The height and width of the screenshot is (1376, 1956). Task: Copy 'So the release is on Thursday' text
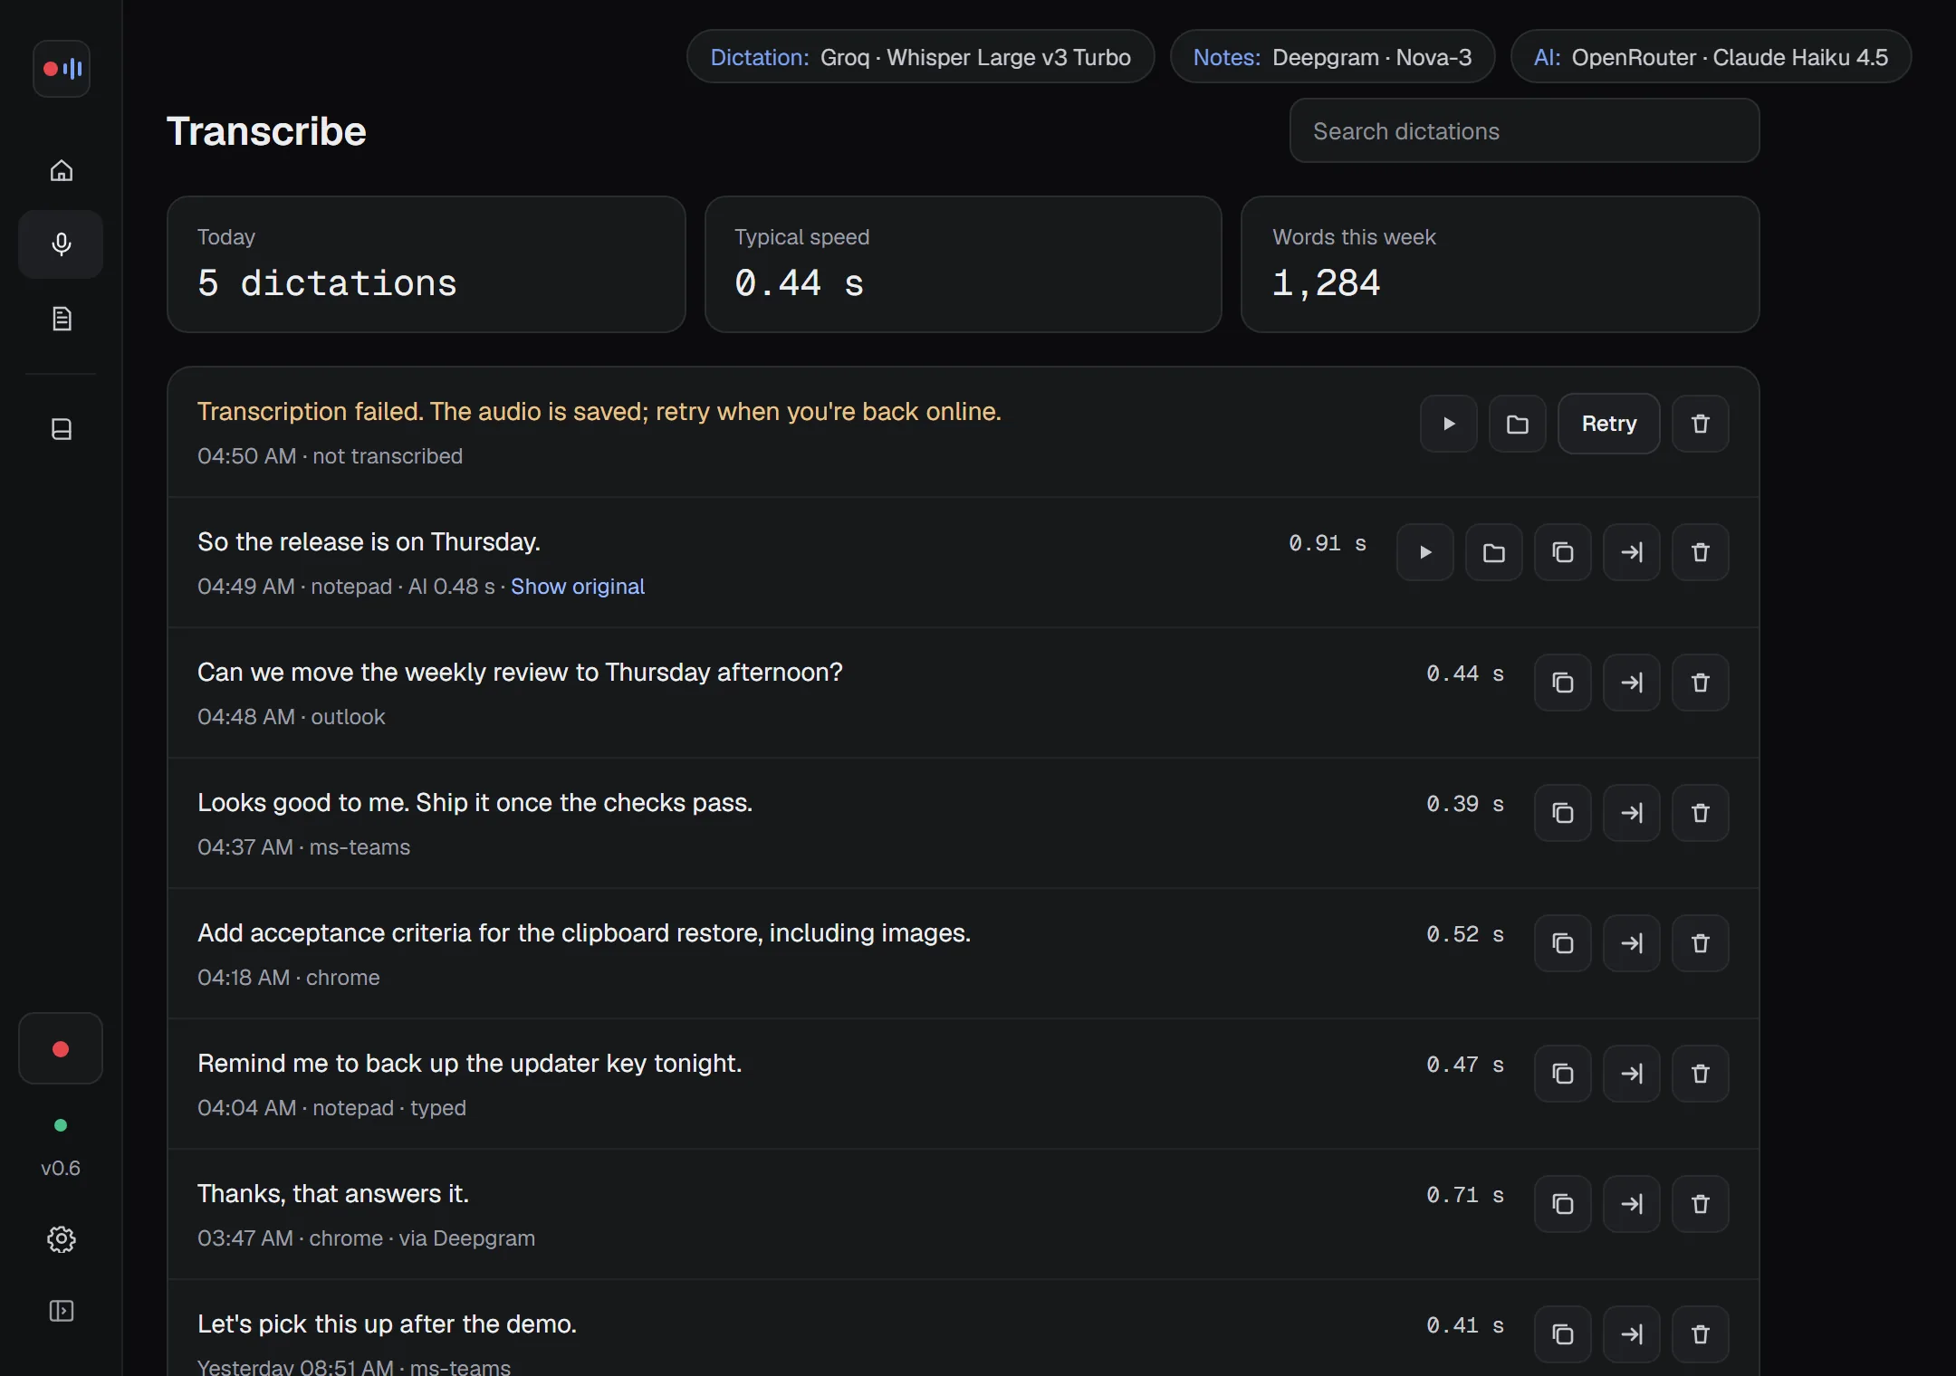coord(1563,552)
